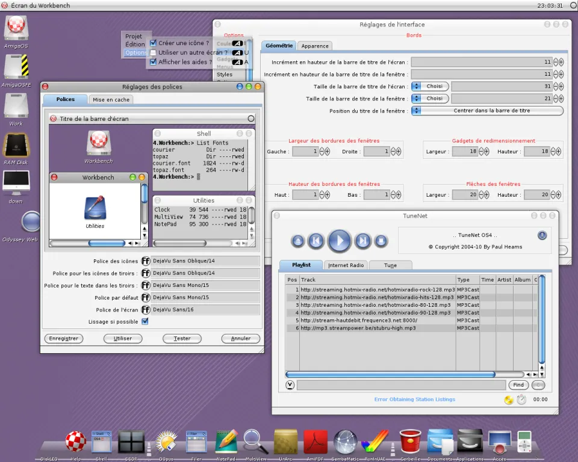Click the font picker for Police des icônes

click(x=145, y=261)
